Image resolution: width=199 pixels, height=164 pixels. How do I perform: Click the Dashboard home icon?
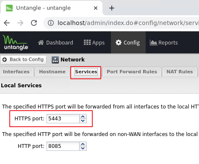coord(41,42)
